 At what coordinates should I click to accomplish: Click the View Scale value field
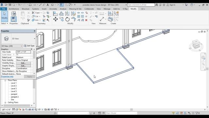click(x=24, y=52)
